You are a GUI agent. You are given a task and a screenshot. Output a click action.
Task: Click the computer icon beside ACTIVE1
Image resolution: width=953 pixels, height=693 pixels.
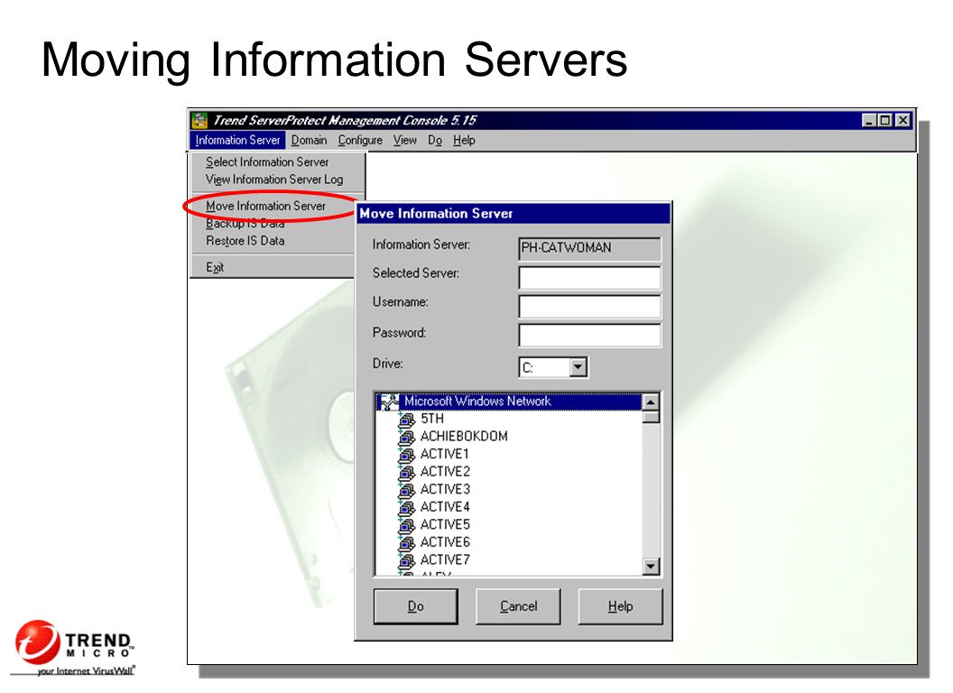(x=406, y=455)
